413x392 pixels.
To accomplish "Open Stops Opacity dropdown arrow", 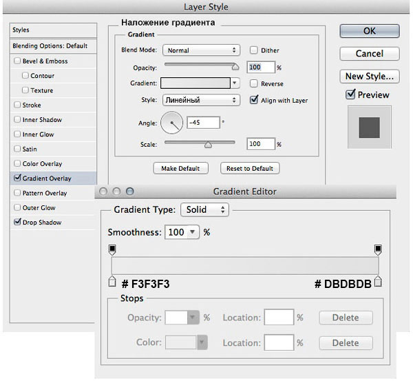I will pyautogui.click(x=193, y=318).
